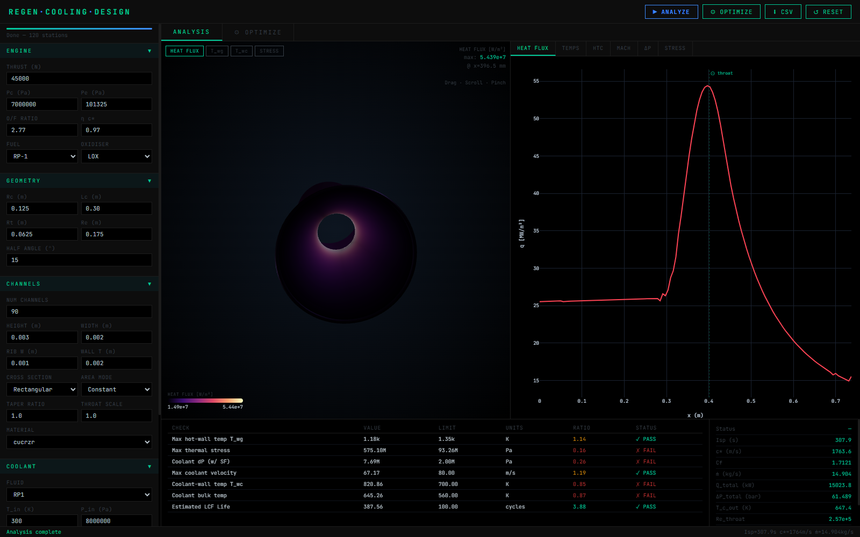The image size is (860, 537).
Task: Show the ΔP chart tab
Action: click(648, 48)
